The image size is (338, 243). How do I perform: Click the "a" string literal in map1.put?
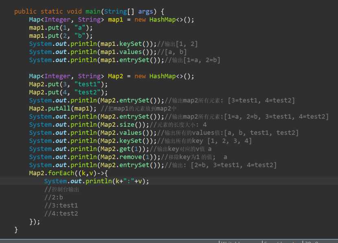pos(80,28)
